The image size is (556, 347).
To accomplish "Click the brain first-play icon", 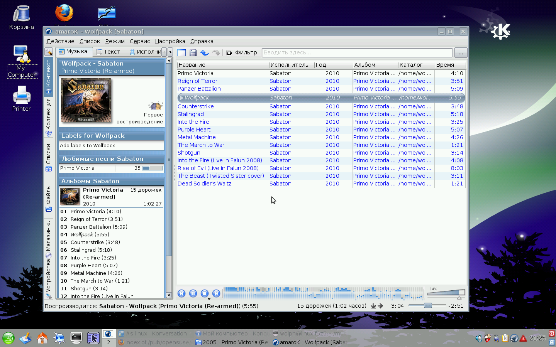I will pos(156,106).
